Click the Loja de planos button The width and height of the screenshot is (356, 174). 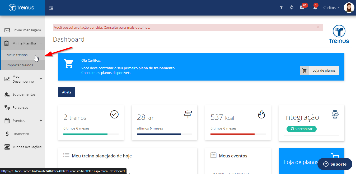(320, 71)
